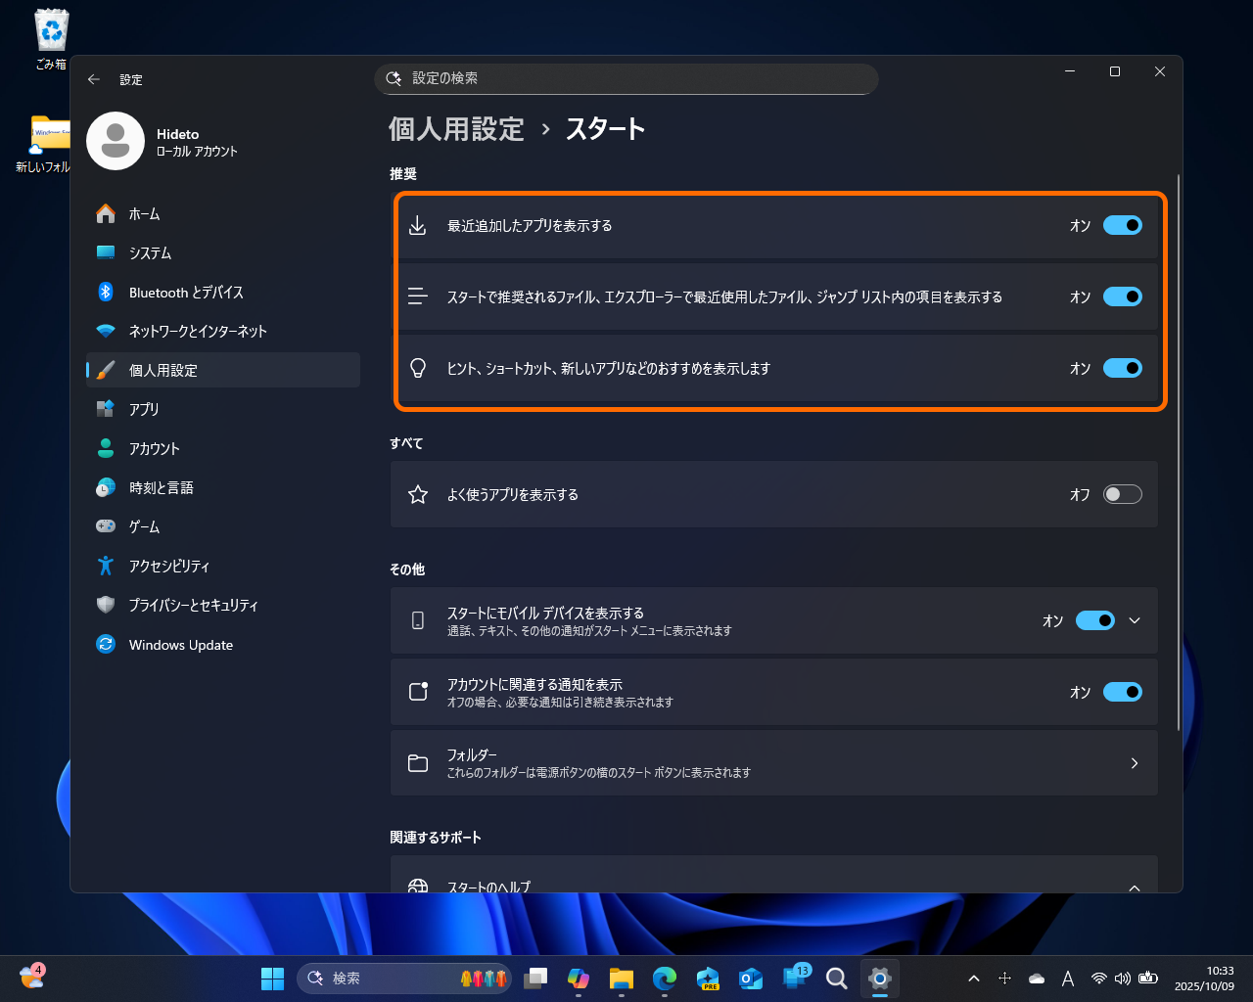
Task: Go back using the arrow button
Action: pos(94,79)
